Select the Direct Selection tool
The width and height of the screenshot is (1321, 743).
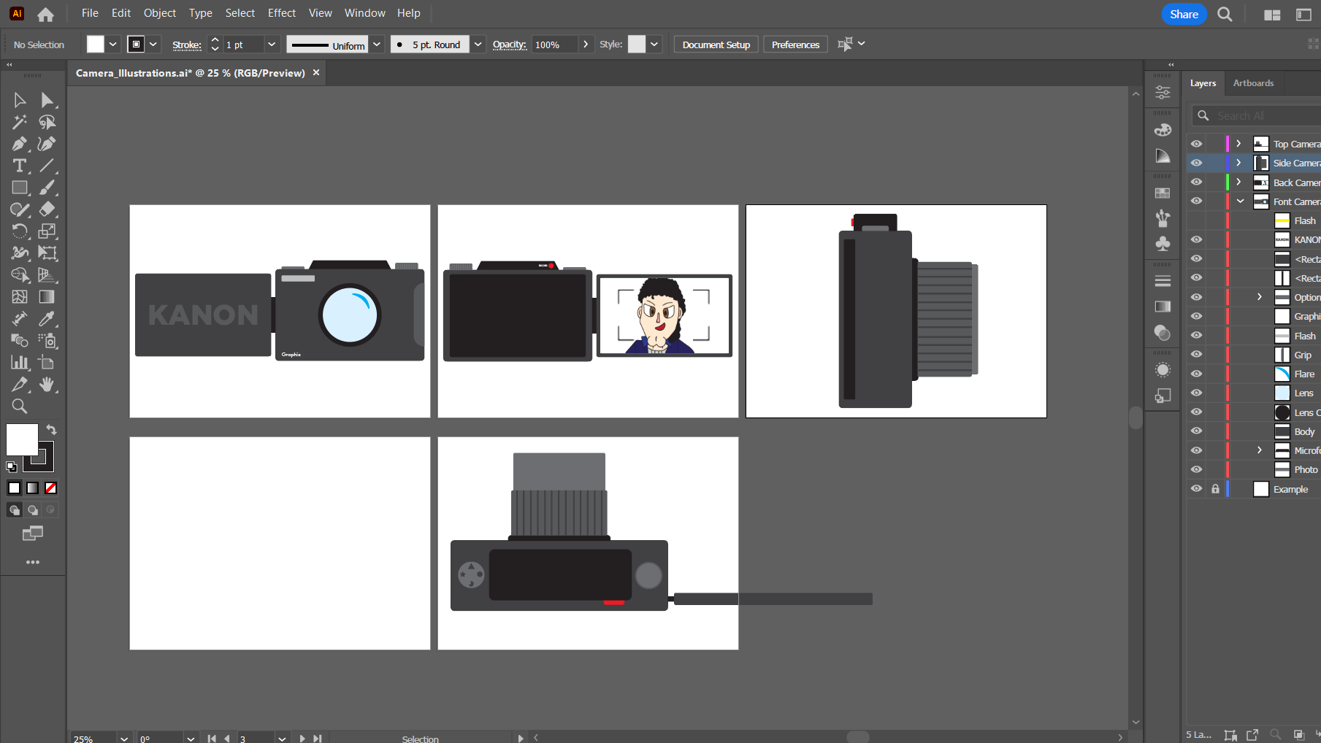(47, 100)
